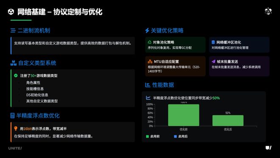Click the 优化后 x-axis label
The image size is (280, 158).
pos(228,129)
